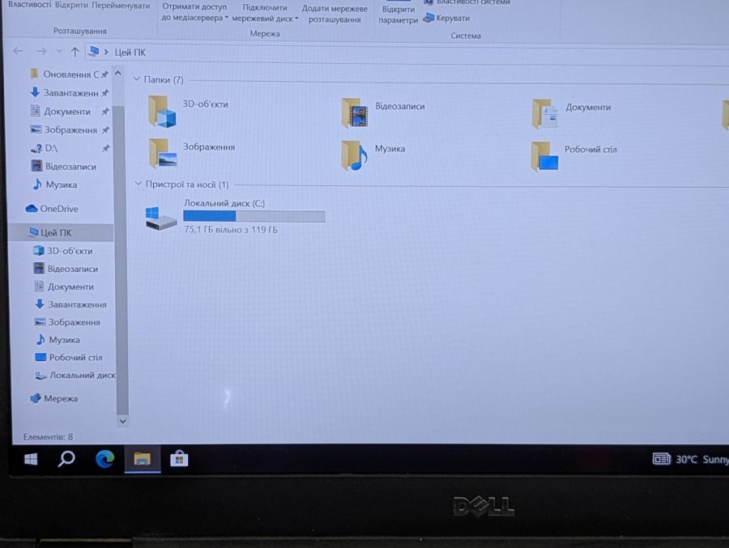Click the Відеозаписи label in main pane
The width and height of the screenshot is (729, 548).
point(400,106)
